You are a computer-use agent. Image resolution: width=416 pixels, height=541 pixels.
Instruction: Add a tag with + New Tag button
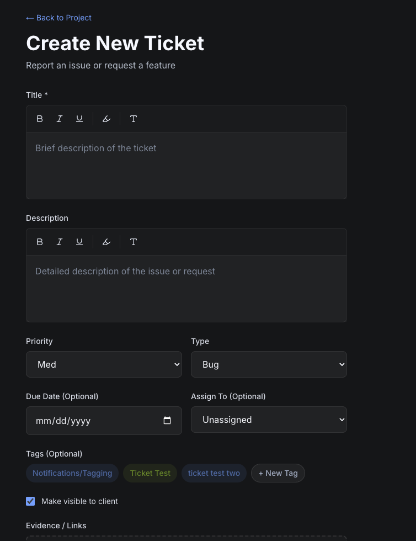click(x=278, y=473)
